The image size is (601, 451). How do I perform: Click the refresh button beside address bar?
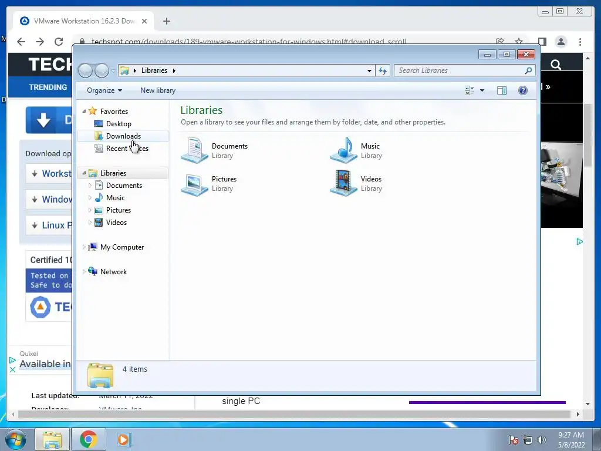(383, 70)
